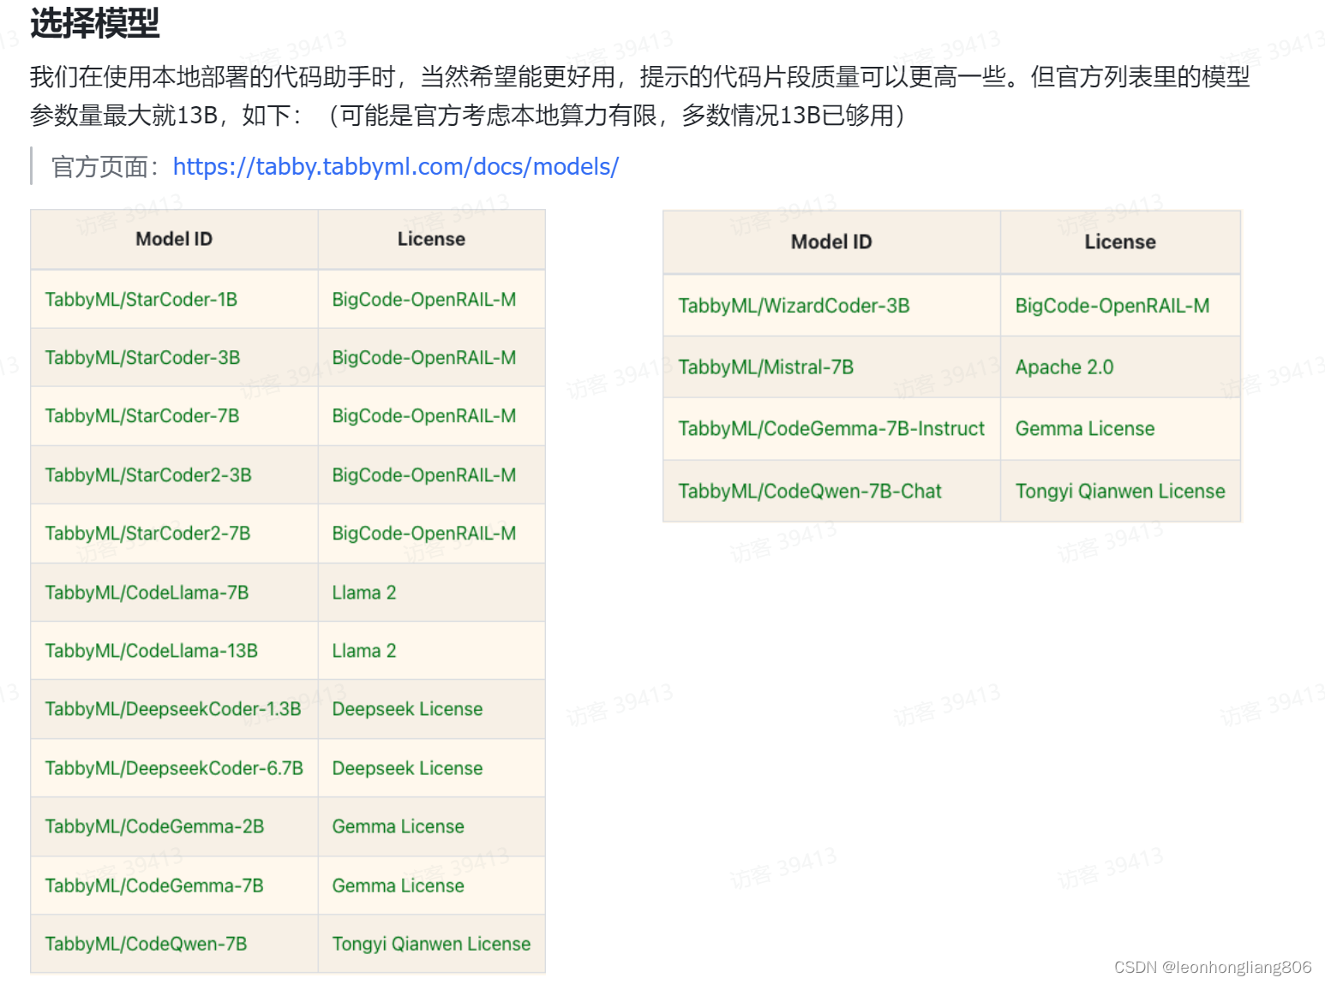1325x984 pixels.
Task: Click the TabbyML/CodeLlama-13B model cell
Action: coord(152,651)
